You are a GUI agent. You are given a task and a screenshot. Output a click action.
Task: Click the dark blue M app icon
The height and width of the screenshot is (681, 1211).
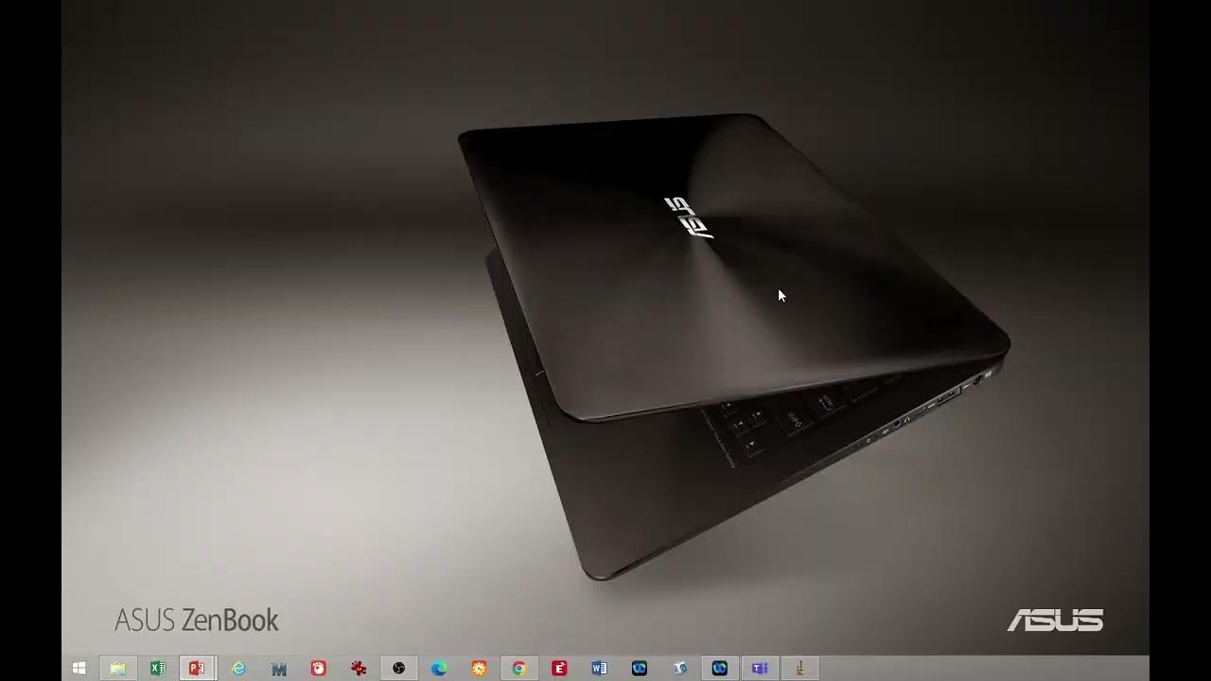coord(278,669)
